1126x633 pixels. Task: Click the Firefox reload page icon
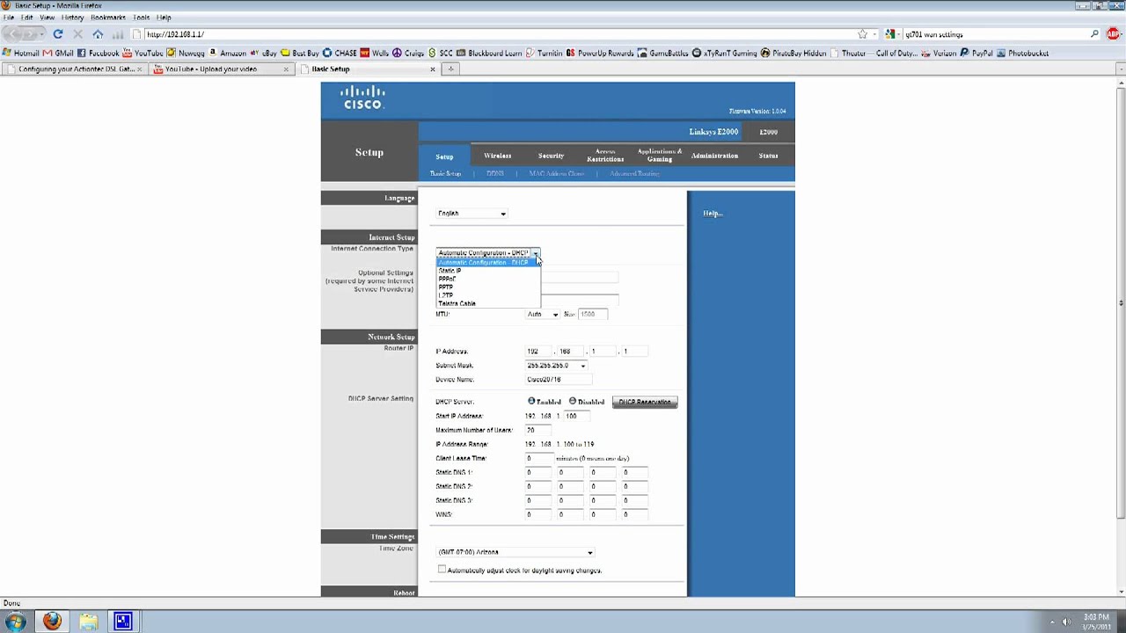coord(58,34)
